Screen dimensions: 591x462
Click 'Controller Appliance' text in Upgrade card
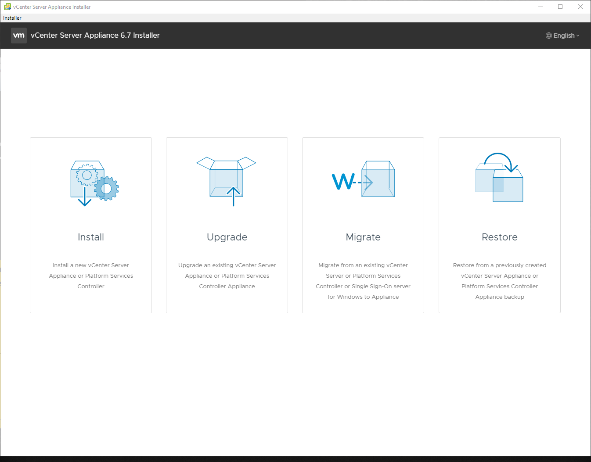pyautogui.click(x=227, y=287)
